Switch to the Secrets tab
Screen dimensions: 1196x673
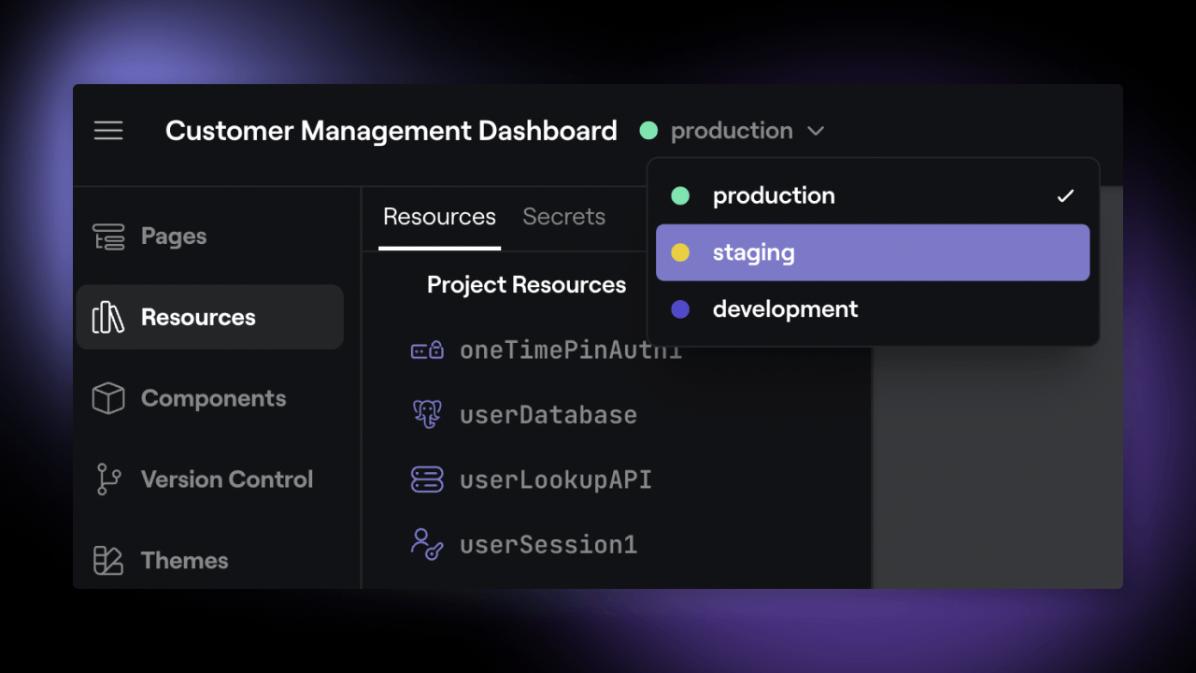click(x=563, y=217)
